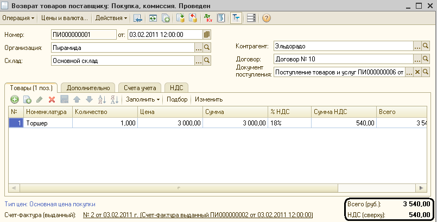Delete the row with the red X icon
Viewport: 437px width, 222px height.
click(x=52, y=99)
